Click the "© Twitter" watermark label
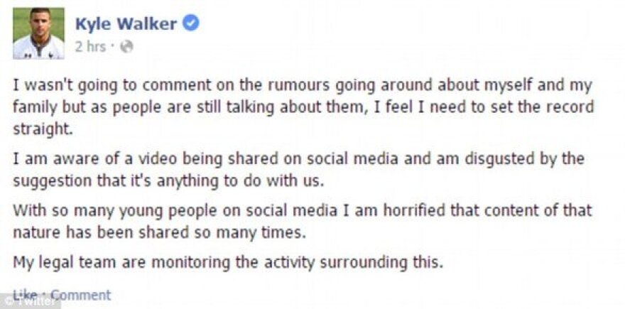Image resolution: width=625 pixels, height=309 pixels. (30, 301)
